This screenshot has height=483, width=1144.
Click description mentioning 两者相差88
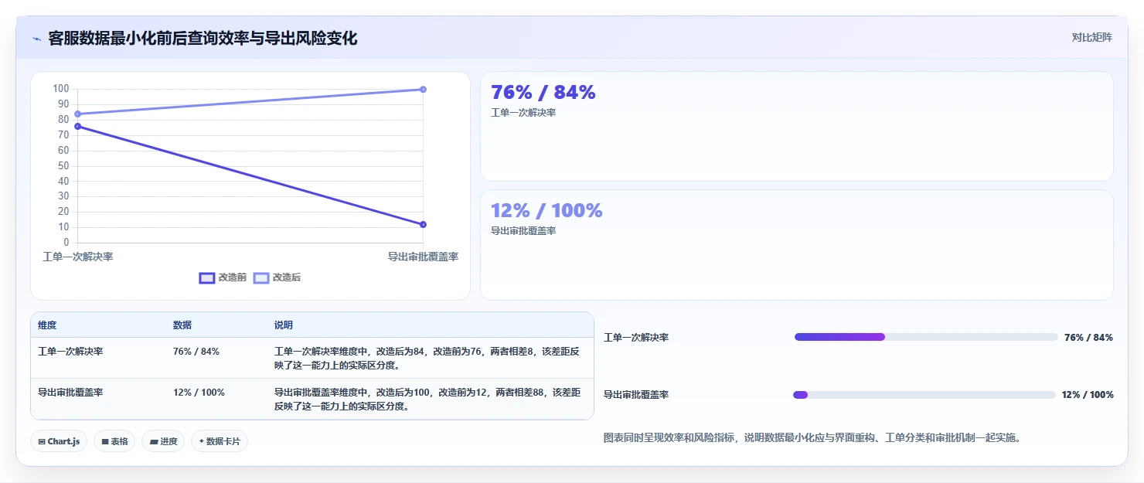tap(427, 399)
